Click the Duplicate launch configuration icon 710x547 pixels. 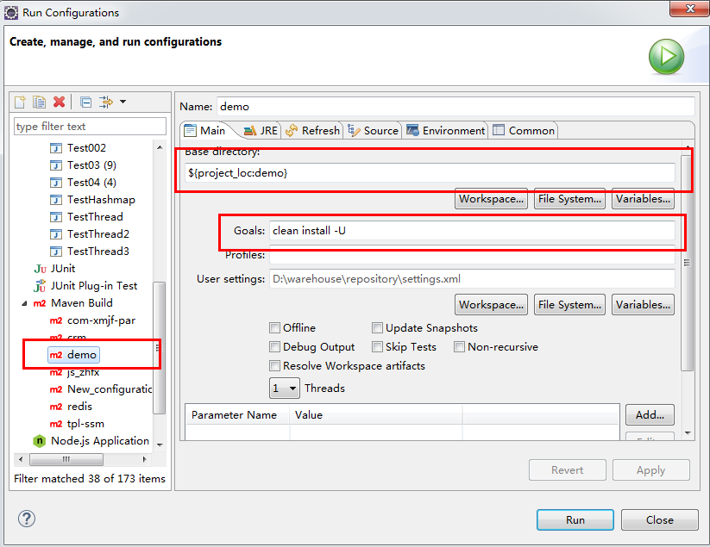(40, 103)
